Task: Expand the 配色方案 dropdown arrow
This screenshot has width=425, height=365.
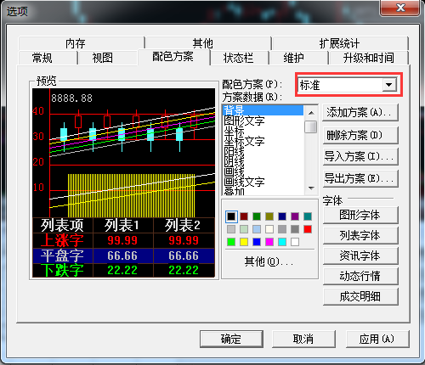Action: (x=389, y=85)
